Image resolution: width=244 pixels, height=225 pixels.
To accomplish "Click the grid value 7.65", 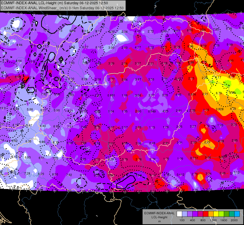I will [203, 30].
